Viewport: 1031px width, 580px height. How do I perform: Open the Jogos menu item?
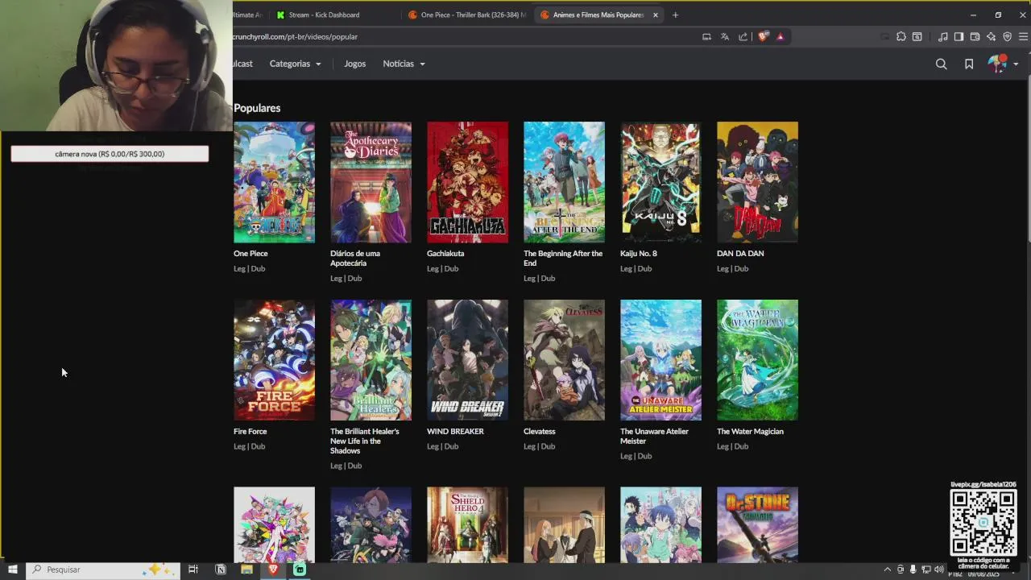click(x=354, y=64)
